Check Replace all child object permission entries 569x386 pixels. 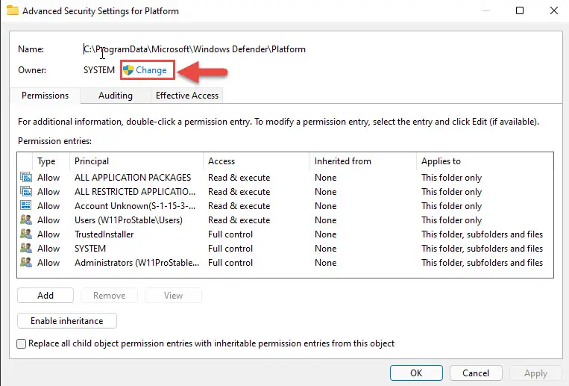pyautogui.click(x=22, y=344)
